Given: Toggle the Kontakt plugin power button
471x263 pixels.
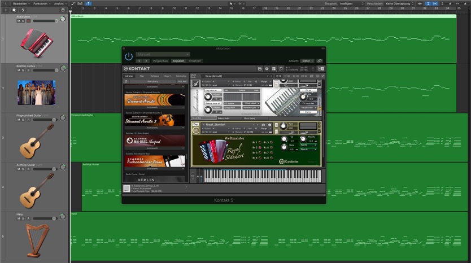Looking at the screenshot, I should pyautogui.click(x=129, y=56).
